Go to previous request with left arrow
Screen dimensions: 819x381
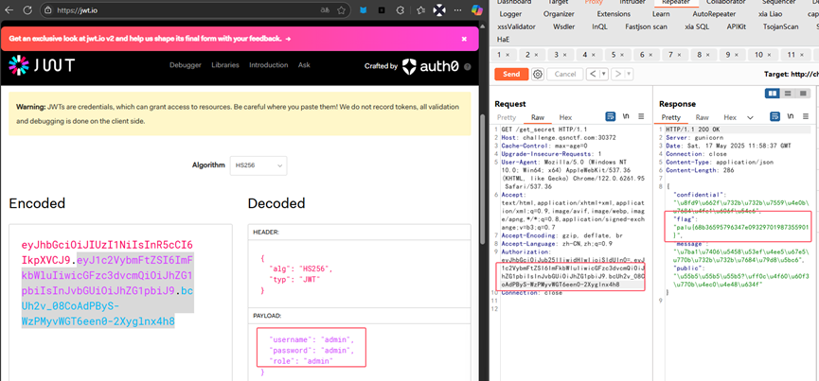(x=593, y=74)
